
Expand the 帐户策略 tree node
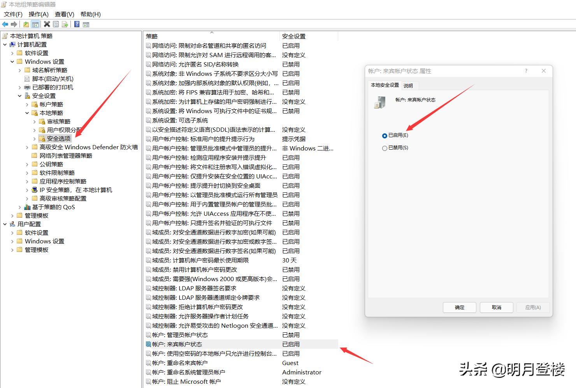click(26, 104)
